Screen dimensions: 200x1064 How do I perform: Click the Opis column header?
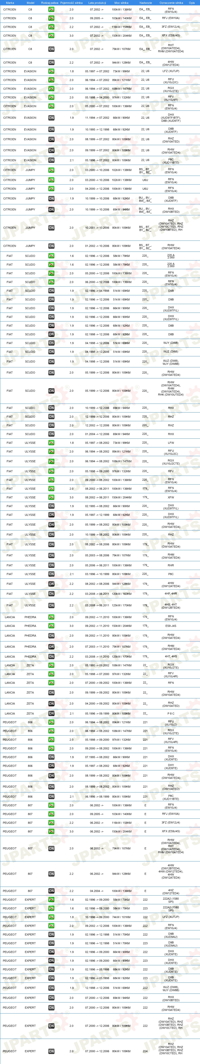pyautogui.click(x=192, y=3)
